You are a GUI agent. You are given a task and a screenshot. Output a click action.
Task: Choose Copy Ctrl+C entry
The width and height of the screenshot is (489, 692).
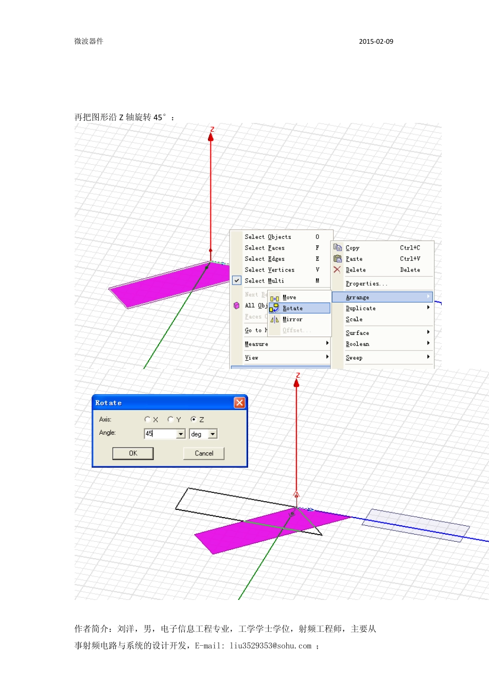tap(382, 247)
